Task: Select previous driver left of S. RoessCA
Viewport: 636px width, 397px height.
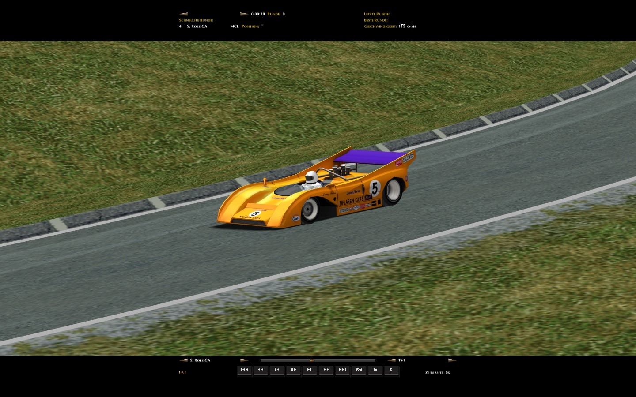Action: pyautogui.click(x=183, y=360)
